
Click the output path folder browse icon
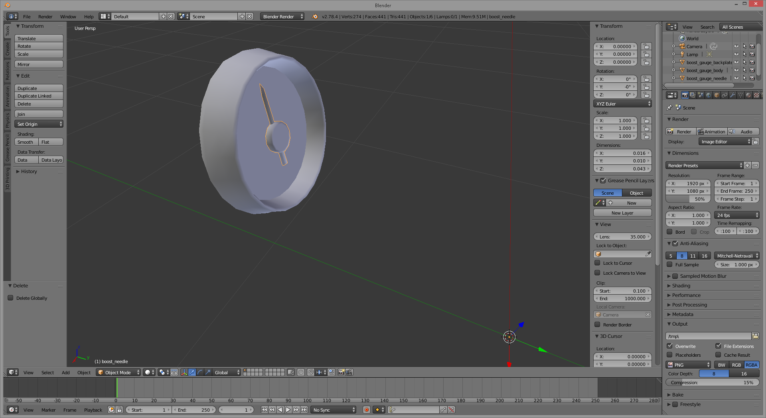coord(755,336)
